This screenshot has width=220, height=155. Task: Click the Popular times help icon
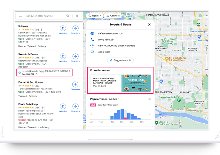[x=150, y=99]
